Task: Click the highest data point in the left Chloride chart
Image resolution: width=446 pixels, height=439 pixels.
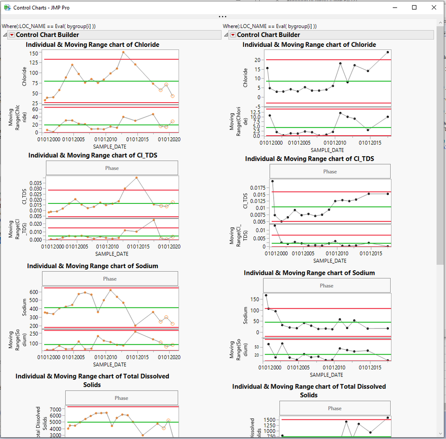Action: [x=123, y=52]
